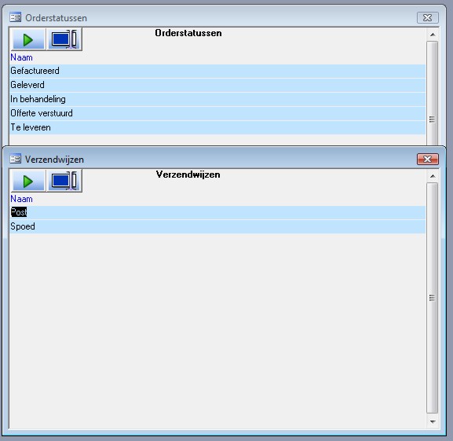
Task: Click the Orderstatussen title bar form icon
Action: point(15,17)
